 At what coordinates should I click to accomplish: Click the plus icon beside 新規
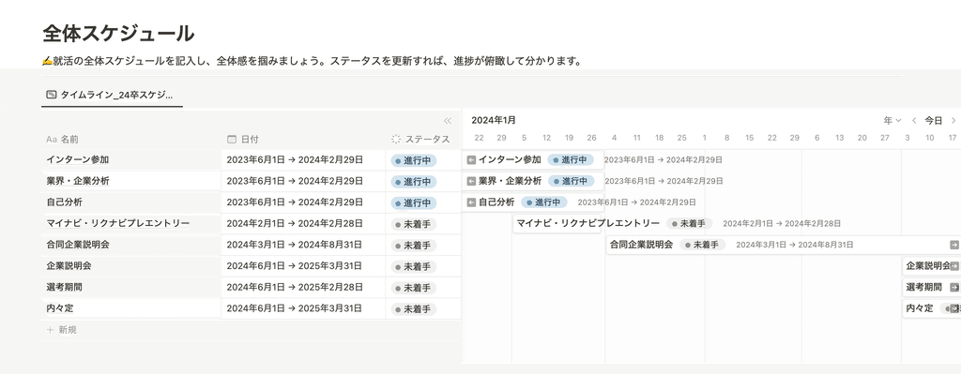coord(51,330)
